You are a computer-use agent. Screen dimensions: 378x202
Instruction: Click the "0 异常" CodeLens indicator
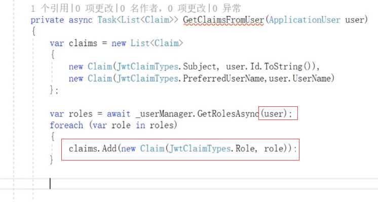click(227, 9)
